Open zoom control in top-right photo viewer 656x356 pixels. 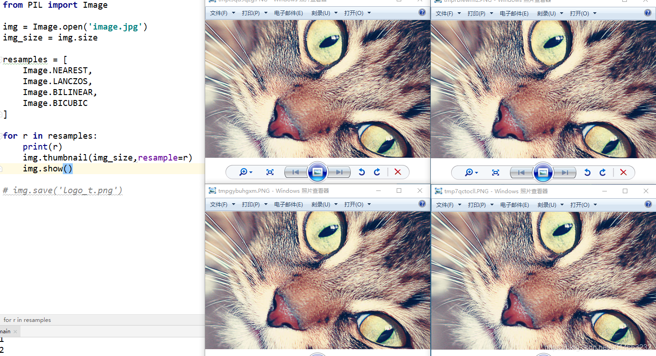pos(471,172)
